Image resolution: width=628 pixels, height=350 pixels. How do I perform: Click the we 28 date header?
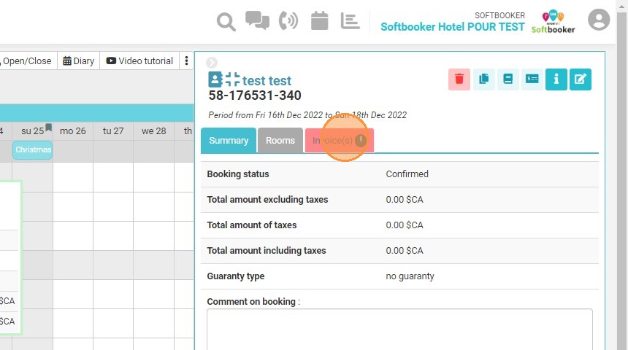(154, 131)
